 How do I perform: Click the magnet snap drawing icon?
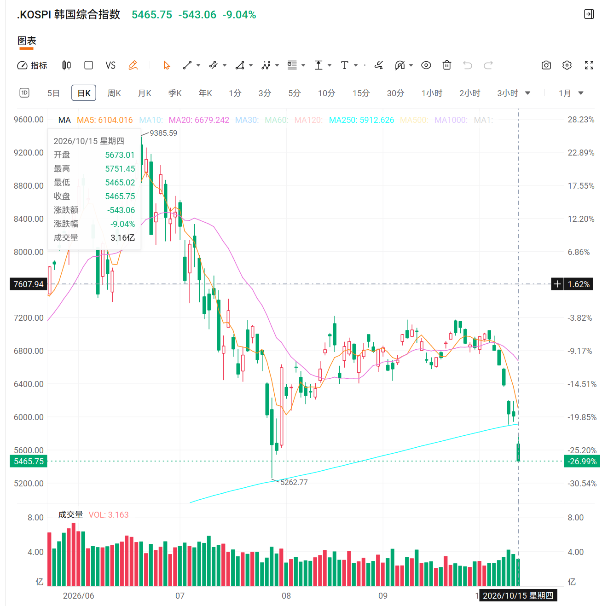[x=400, y=65]
